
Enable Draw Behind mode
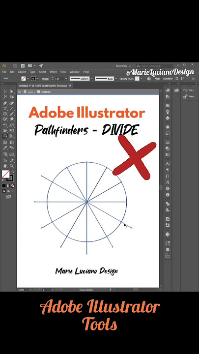(x=8, y=191)
